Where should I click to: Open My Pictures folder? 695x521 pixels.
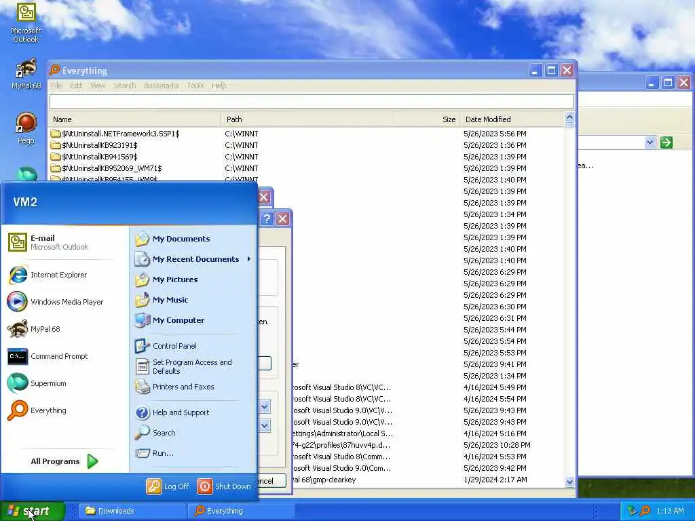(x=193, y=279)
